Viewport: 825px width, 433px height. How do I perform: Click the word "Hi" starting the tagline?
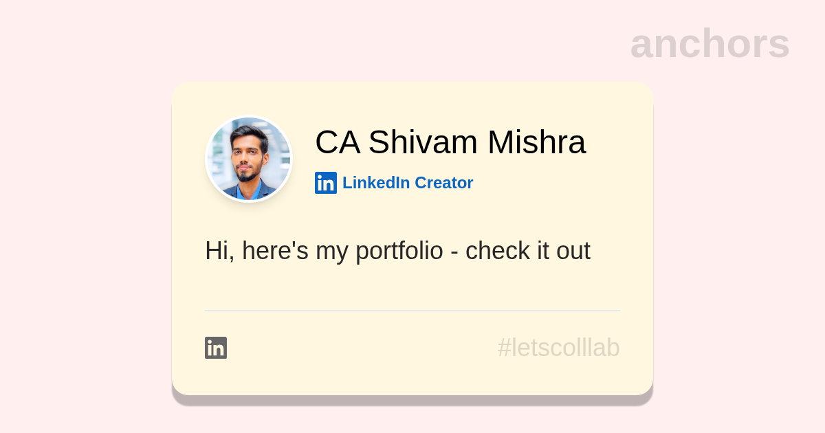point(216,251)
